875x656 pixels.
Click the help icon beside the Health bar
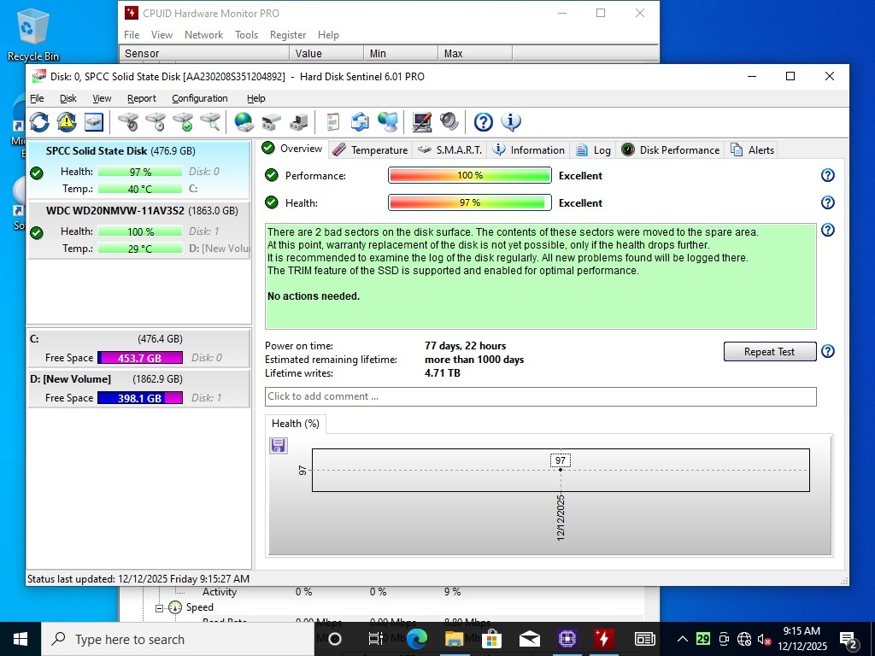(x=827, y=203)
